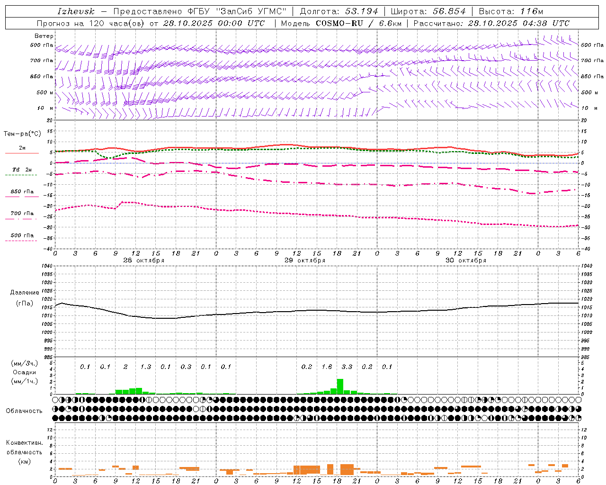
Task: Click the elevation text "Высота: 116м"
Action: 511,11
